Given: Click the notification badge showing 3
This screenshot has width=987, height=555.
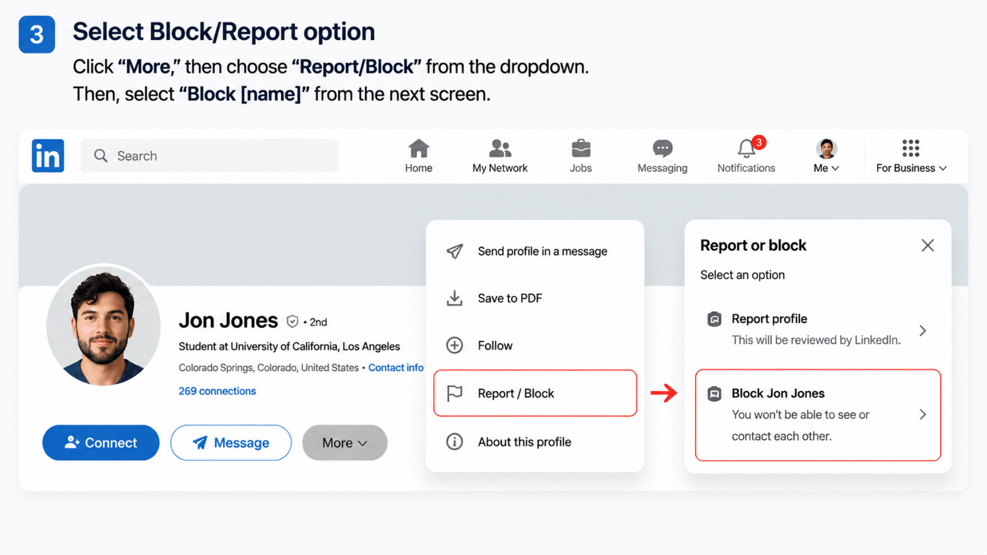Looking at the screenshot, I should 759,142.
